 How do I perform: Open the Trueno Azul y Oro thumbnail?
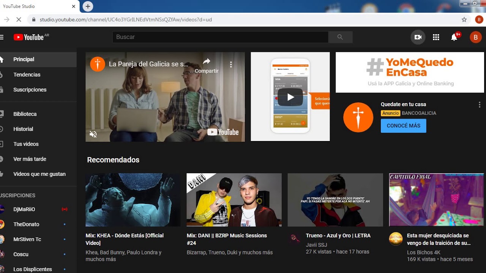pos(335,200)
